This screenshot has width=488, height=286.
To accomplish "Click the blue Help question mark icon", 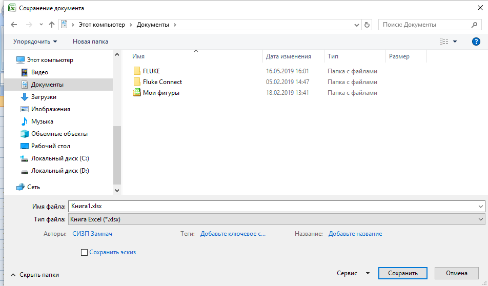I will pyautogui.click(x=476, y=42).
